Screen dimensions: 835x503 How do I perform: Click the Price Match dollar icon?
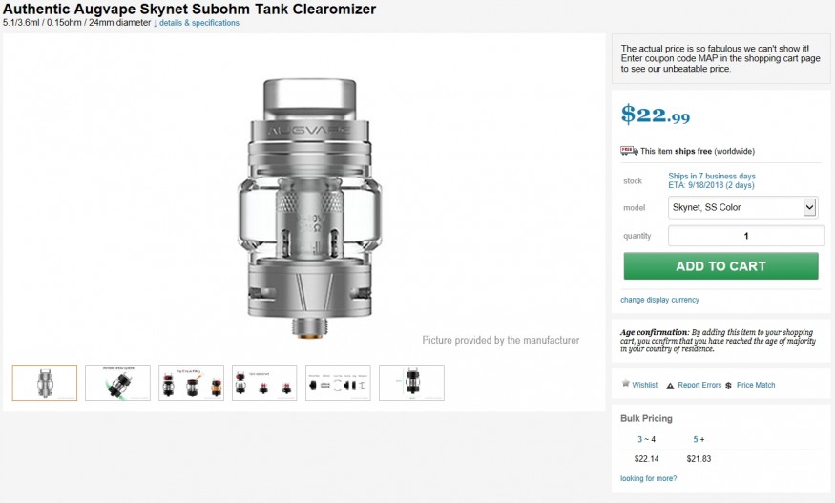point(728,386)
